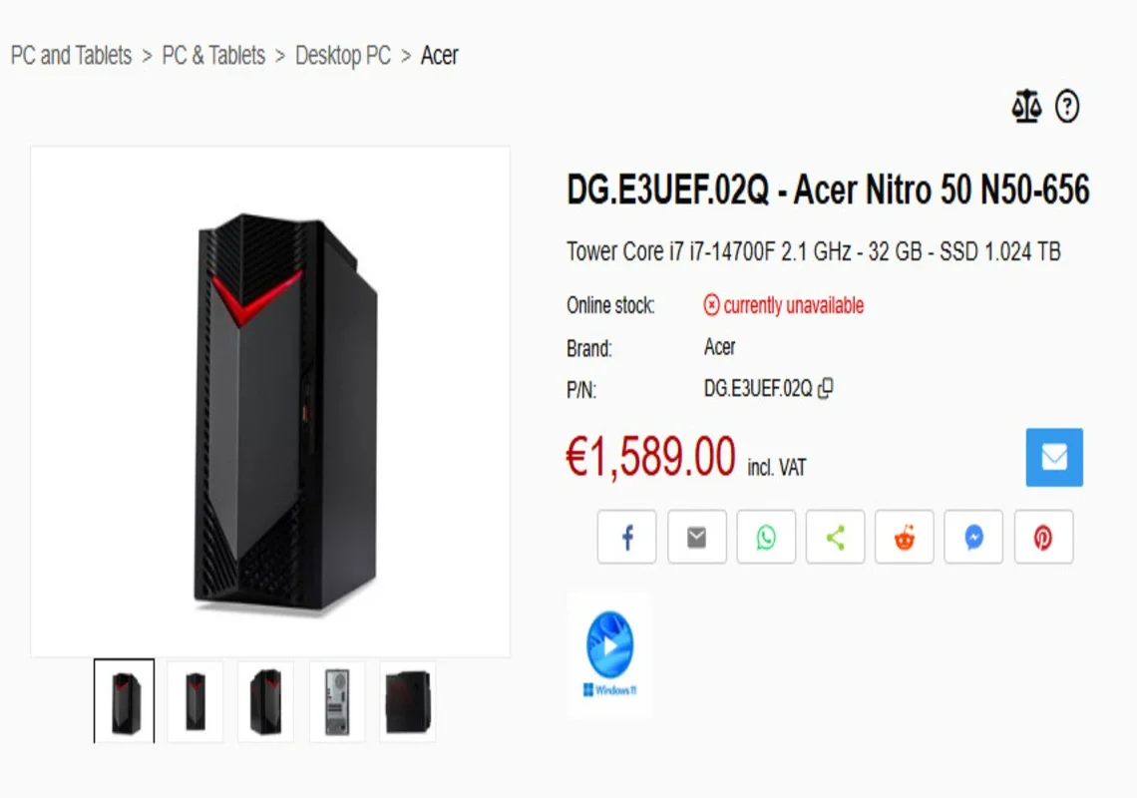Share the product by email
Screen dimensions: 1137x798
(697, 537)
